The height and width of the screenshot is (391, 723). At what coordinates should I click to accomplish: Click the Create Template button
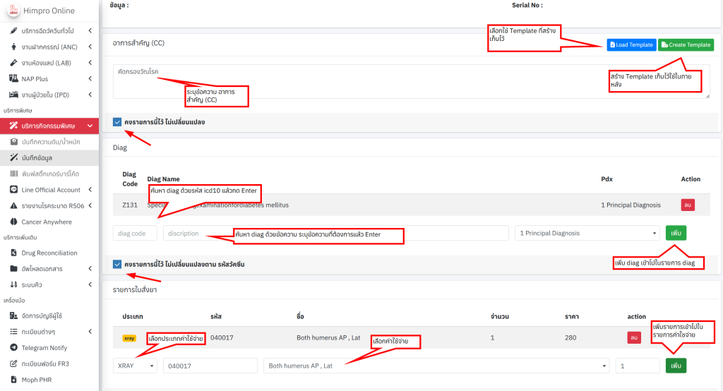point(685,45)
